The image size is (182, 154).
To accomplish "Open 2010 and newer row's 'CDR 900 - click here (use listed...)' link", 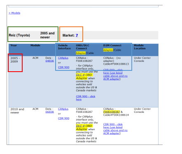I will (115, 129).
